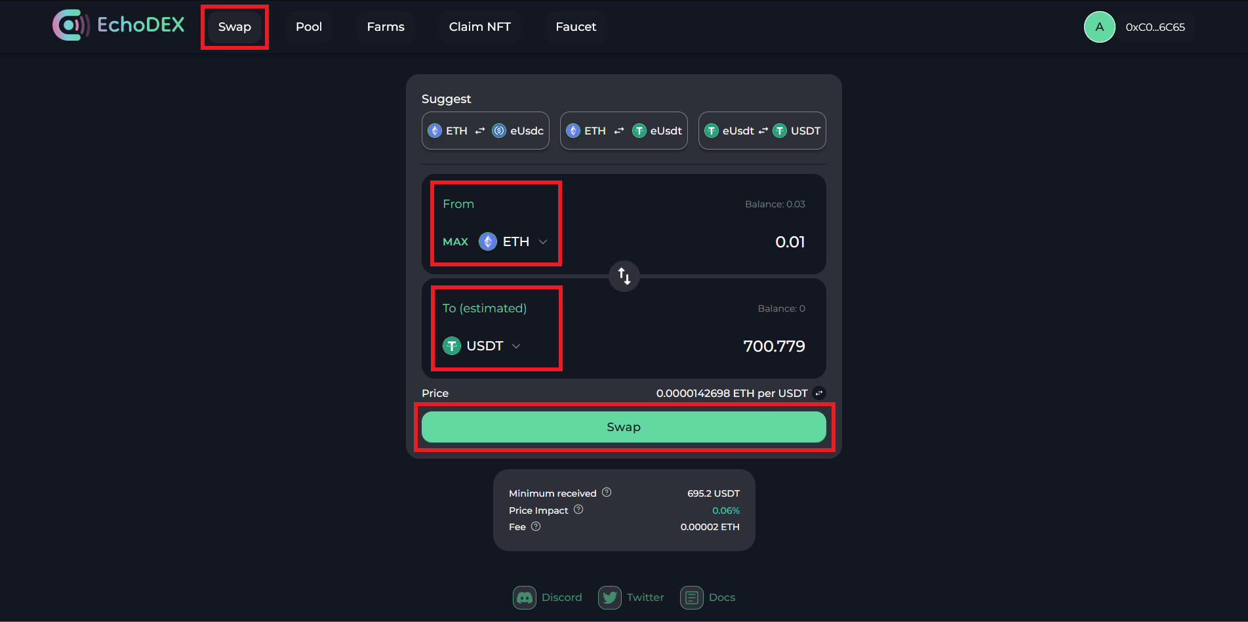Click the swap direction arrows between tokens
This screenshot has width=1248, height=622.
point(624,276)
